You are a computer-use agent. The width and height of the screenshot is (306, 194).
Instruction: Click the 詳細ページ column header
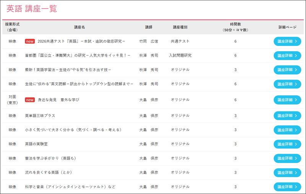tap(287, 27)
